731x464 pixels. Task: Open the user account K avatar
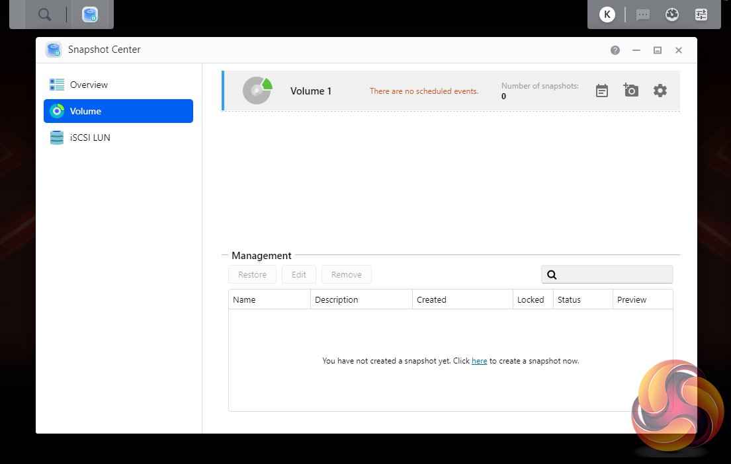click(x=607, y=15)
